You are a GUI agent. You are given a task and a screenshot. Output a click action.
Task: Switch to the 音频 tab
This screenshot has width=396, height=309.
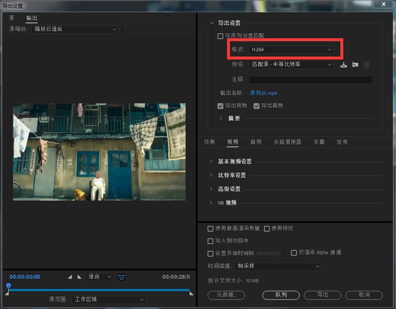256,142
